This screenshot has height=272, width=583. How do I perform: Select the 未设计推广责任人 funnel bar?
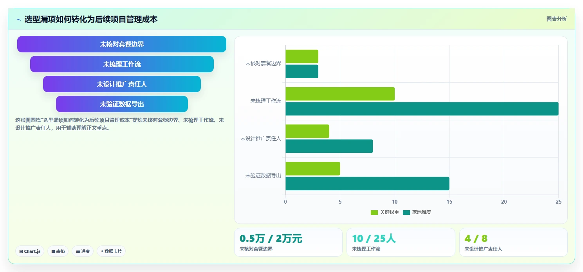(x=122, y=84)
